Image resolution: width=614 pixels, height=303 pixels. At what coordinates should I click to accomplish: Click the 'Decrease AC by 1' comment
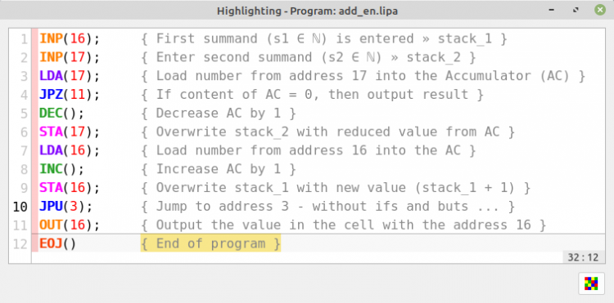pos(219,114)
